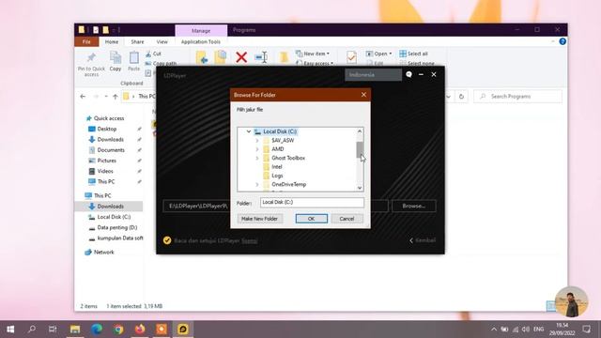Viewport: 601px width, 338px height.
Task: Expand the AMD folder node
Action: point(257,149)
